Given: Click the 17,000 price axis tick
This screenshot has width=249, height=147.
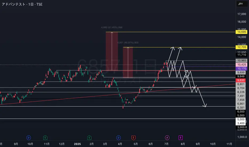Looking at the screenshot, I should pos(242,14).
